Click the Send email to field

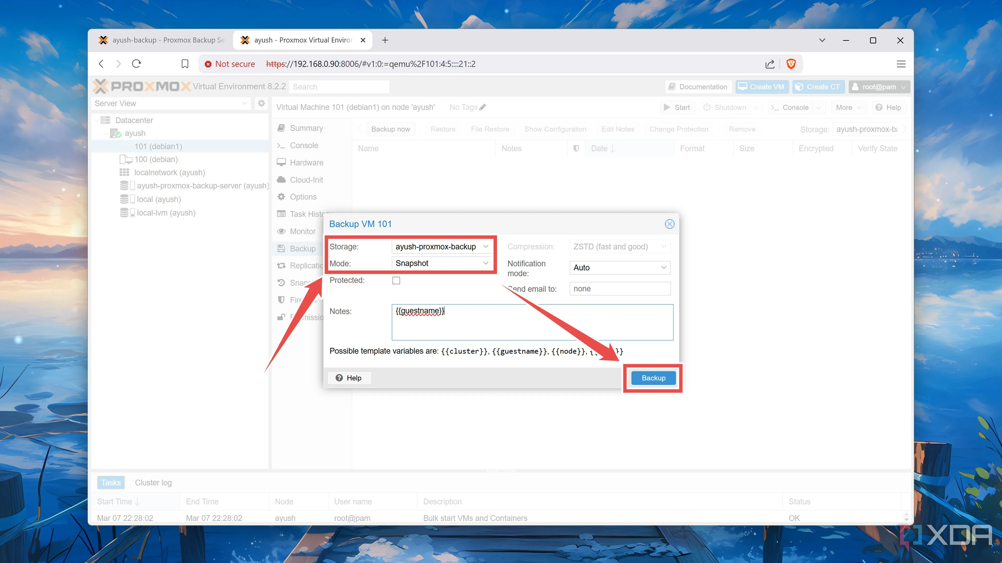(620, 288)
